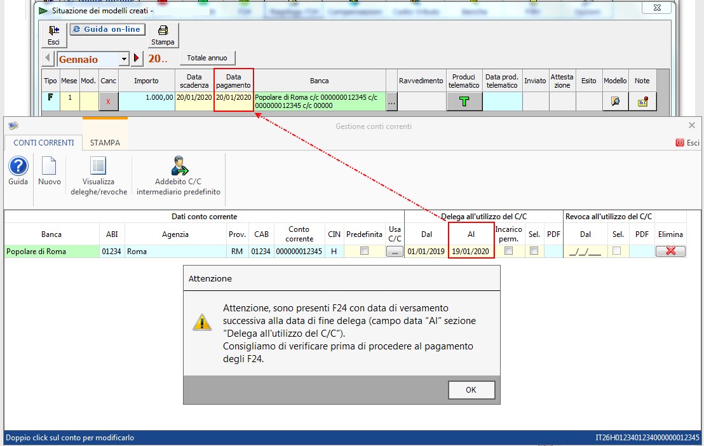704x446 pixels.
Task: Click the Al date field 19/01/2020
Action: pyautogui.click(x=471, y=251)
